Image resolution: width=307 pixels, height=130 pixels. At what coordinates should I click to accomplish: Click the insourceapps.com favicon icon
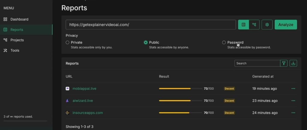(x=67, y=113)
